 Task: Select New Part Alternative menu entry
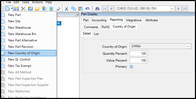pos(29,40)
